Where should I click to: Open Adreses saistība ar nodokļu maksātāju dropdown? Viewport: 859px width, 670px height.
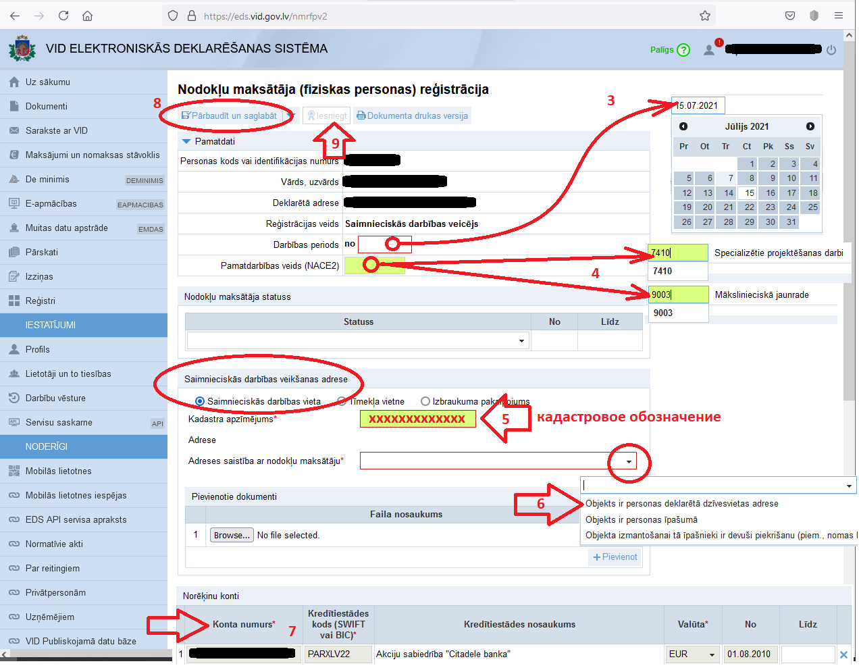(629, 461)
